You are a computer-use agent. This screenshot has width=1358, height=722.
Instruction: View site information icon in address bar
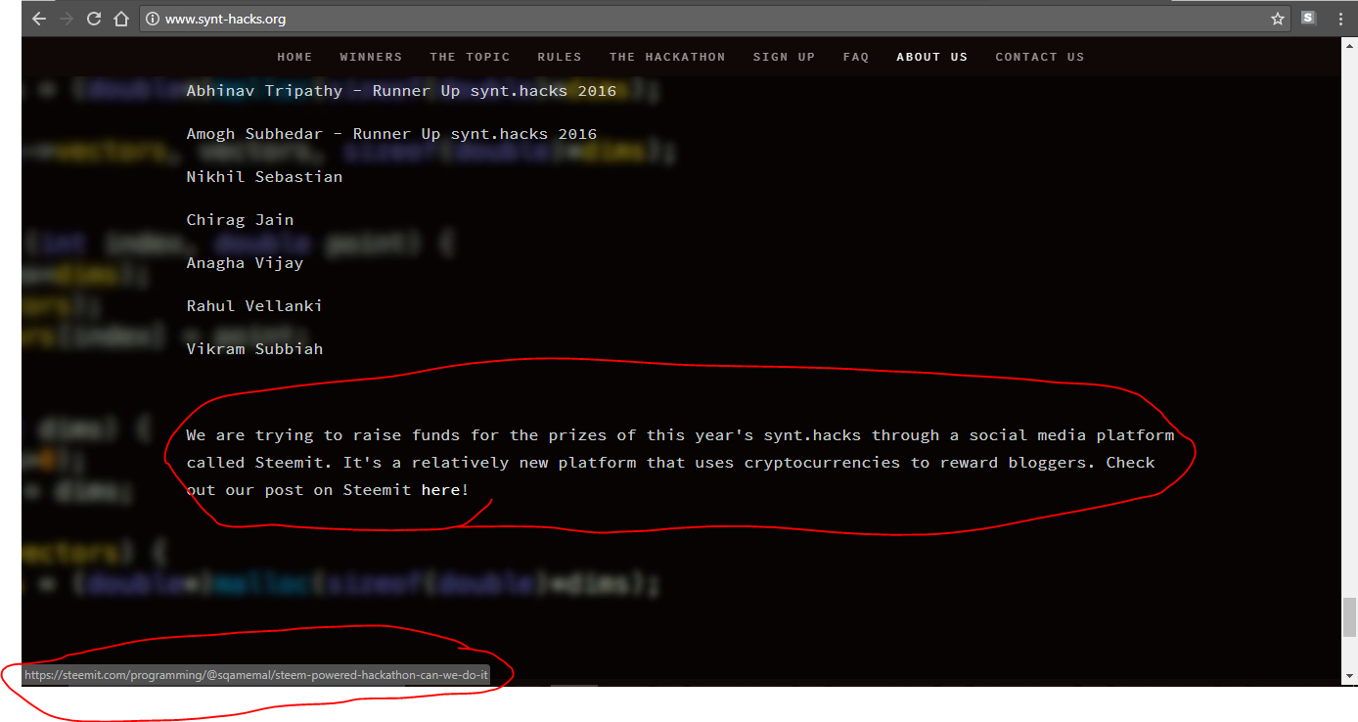152,19
